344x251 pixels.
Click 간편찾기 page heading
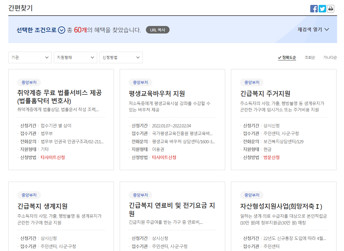(x=20, y=8)
